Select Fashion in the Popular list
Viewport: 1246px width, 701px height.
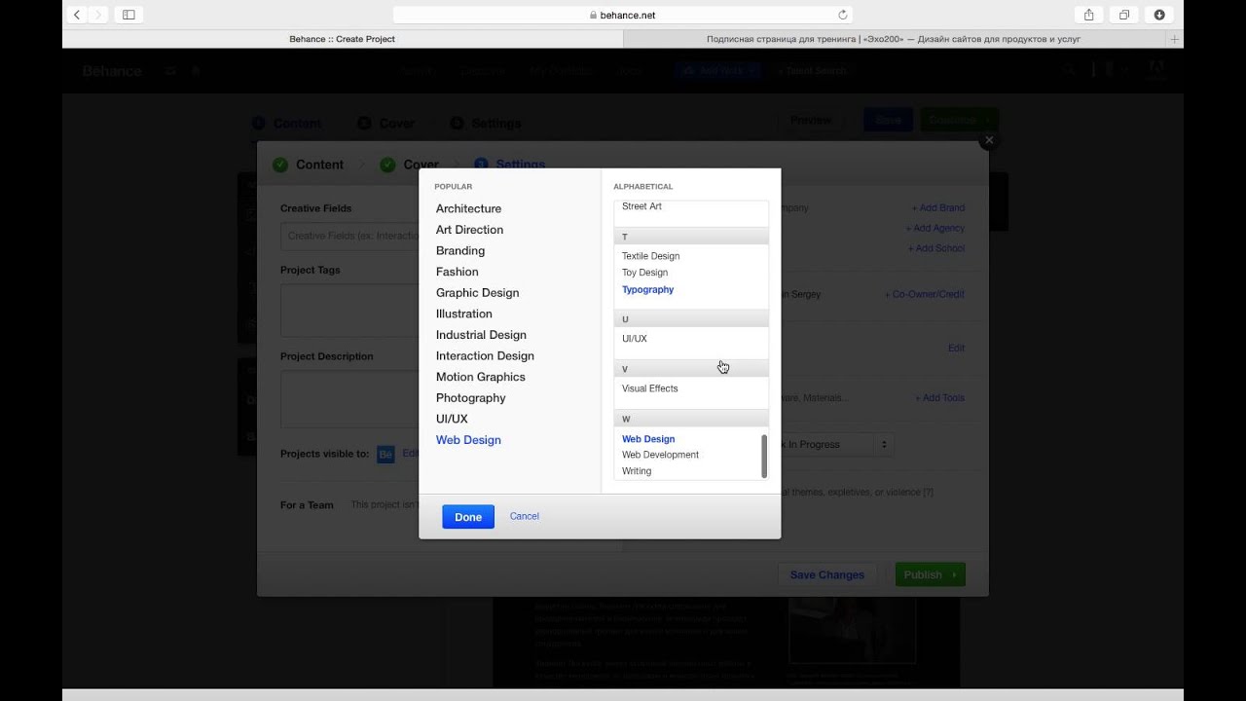pos(457,272)
